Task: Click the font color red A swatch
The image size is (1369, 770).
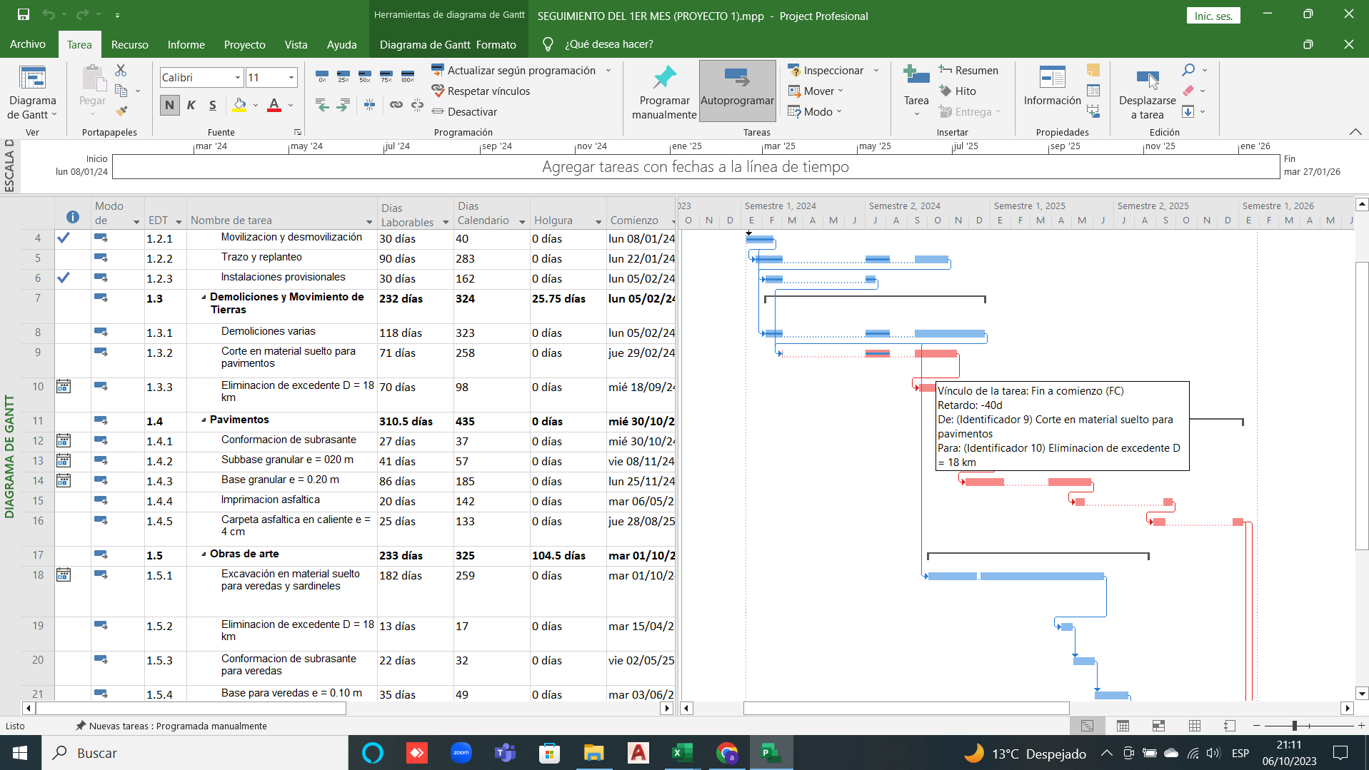Action: 274,106
